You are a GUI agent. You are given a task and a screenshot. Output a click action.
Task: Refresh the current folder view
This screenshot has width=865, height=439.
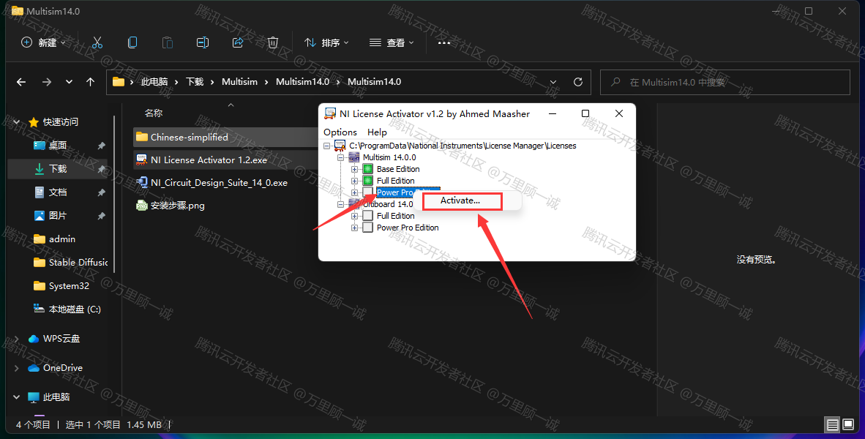click(x=578, y=82)
